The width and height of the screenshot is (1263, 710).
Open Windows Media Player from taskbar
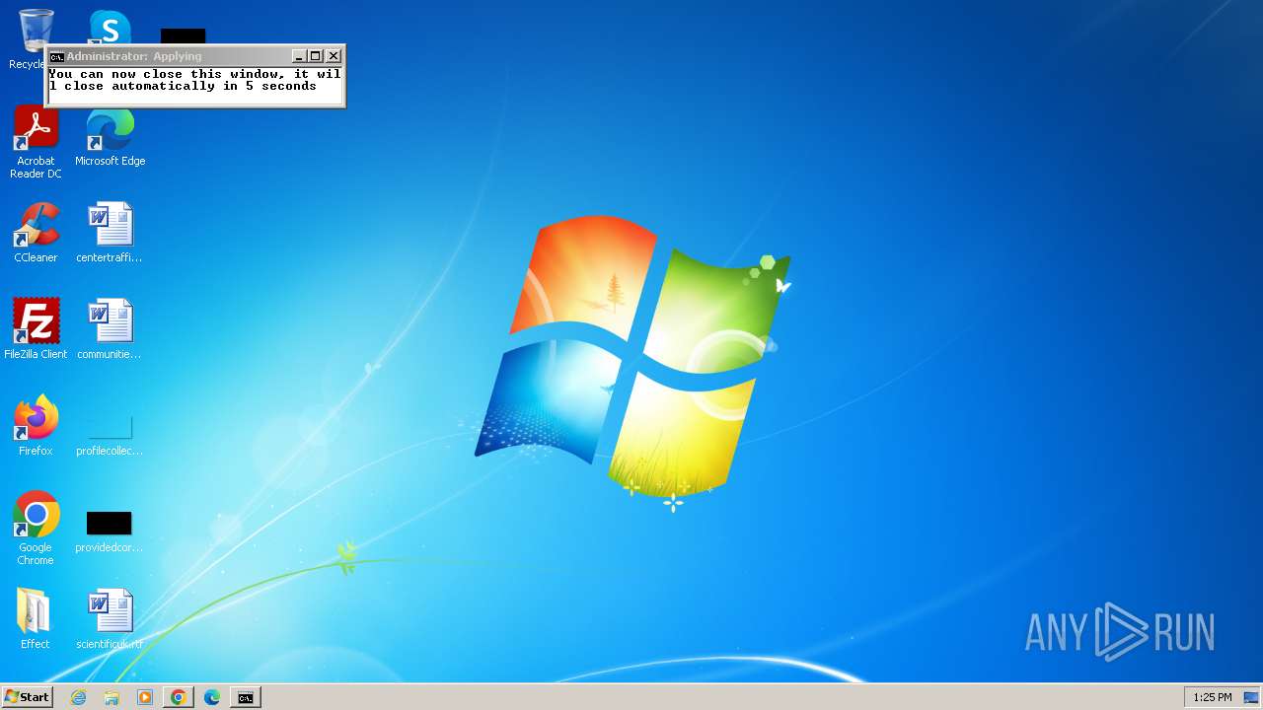coord(145,697)
